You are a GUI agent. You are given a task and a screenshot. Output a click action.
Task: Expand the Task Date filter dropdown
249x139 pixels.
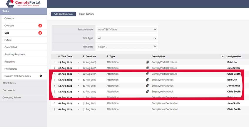click(127, 47)
